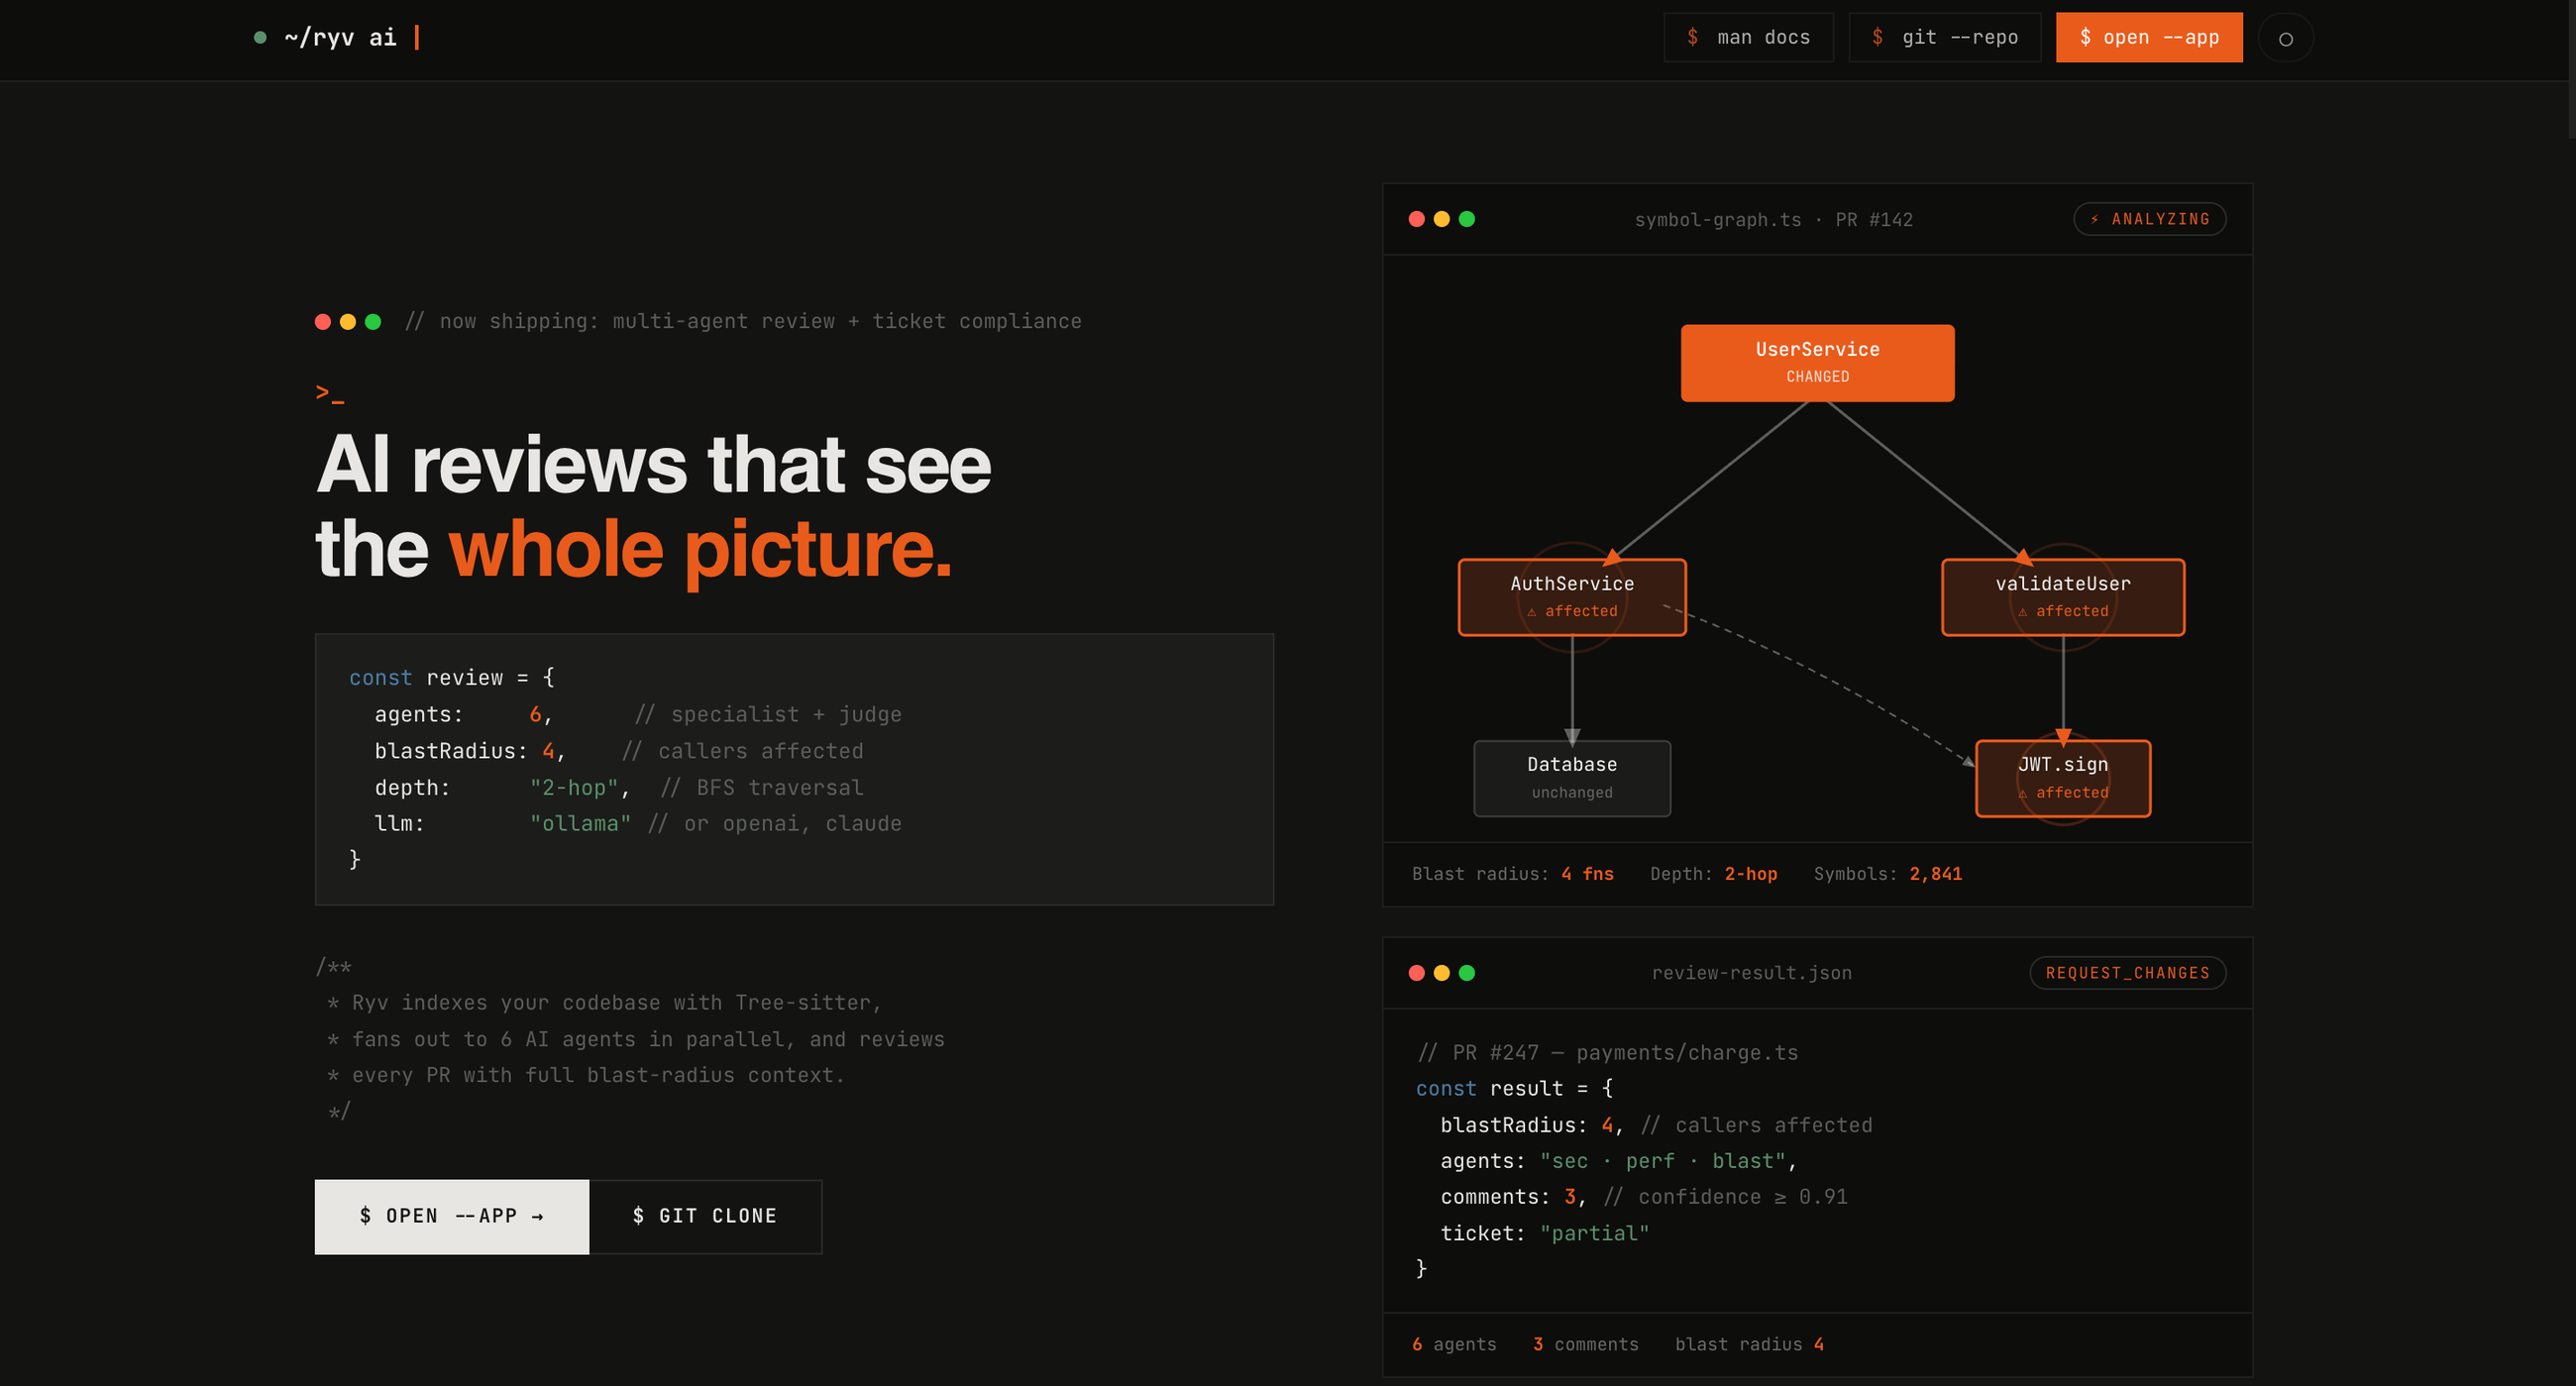Click the red dot in symbol-graph window
2576x1386 pixels.
pos(1416,219)
